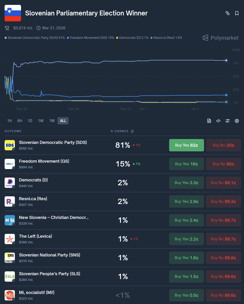Click the embed code icon
The image size is (244, 304).
[218, 121]
